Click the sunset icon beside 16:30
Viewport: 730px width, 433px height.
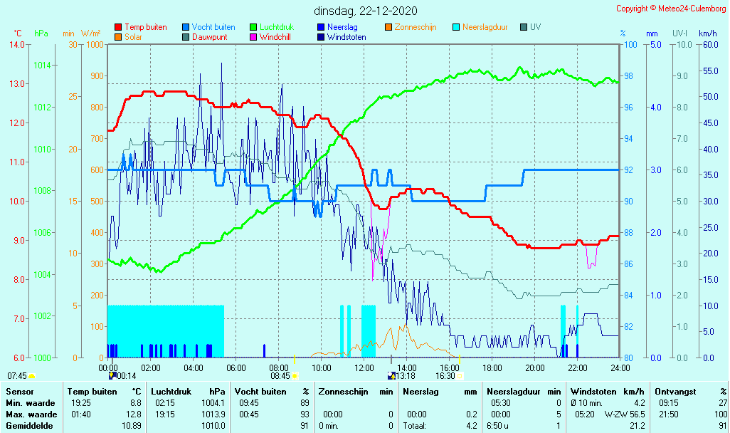pos(460,375)
